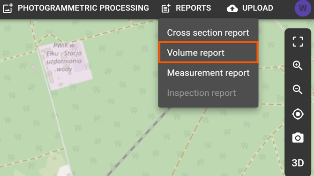Click the photogrammetric processing image icon
This screenshot has height=176, width=314.
[8, 8]
